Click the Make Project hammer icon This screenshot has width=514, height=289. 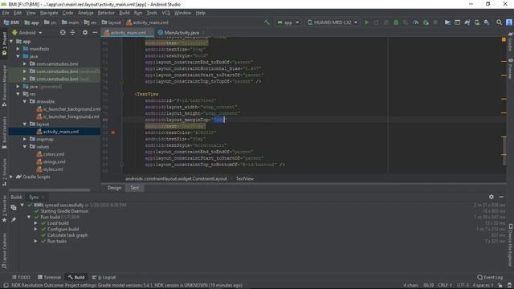267,22
